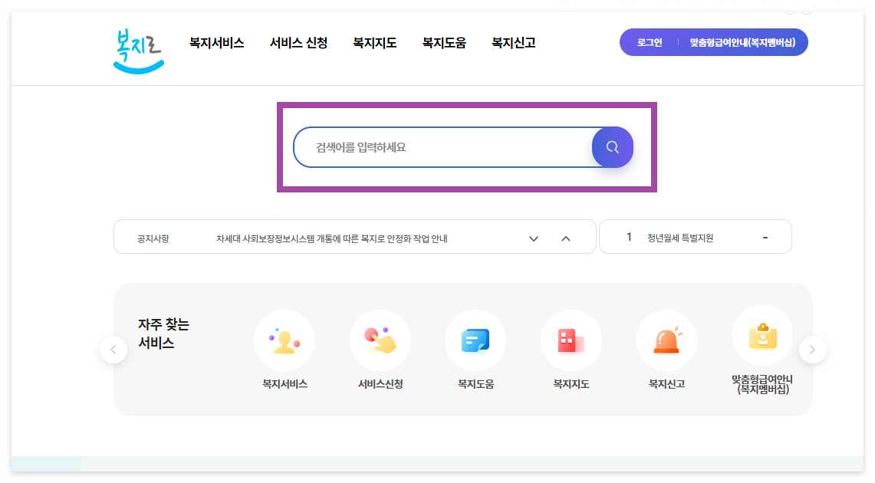Image resolution: width=875 pixels, height=483 pixels.
Task: Select the 복지서비스 person icon in frequent services
Action: tap(285, 340)
